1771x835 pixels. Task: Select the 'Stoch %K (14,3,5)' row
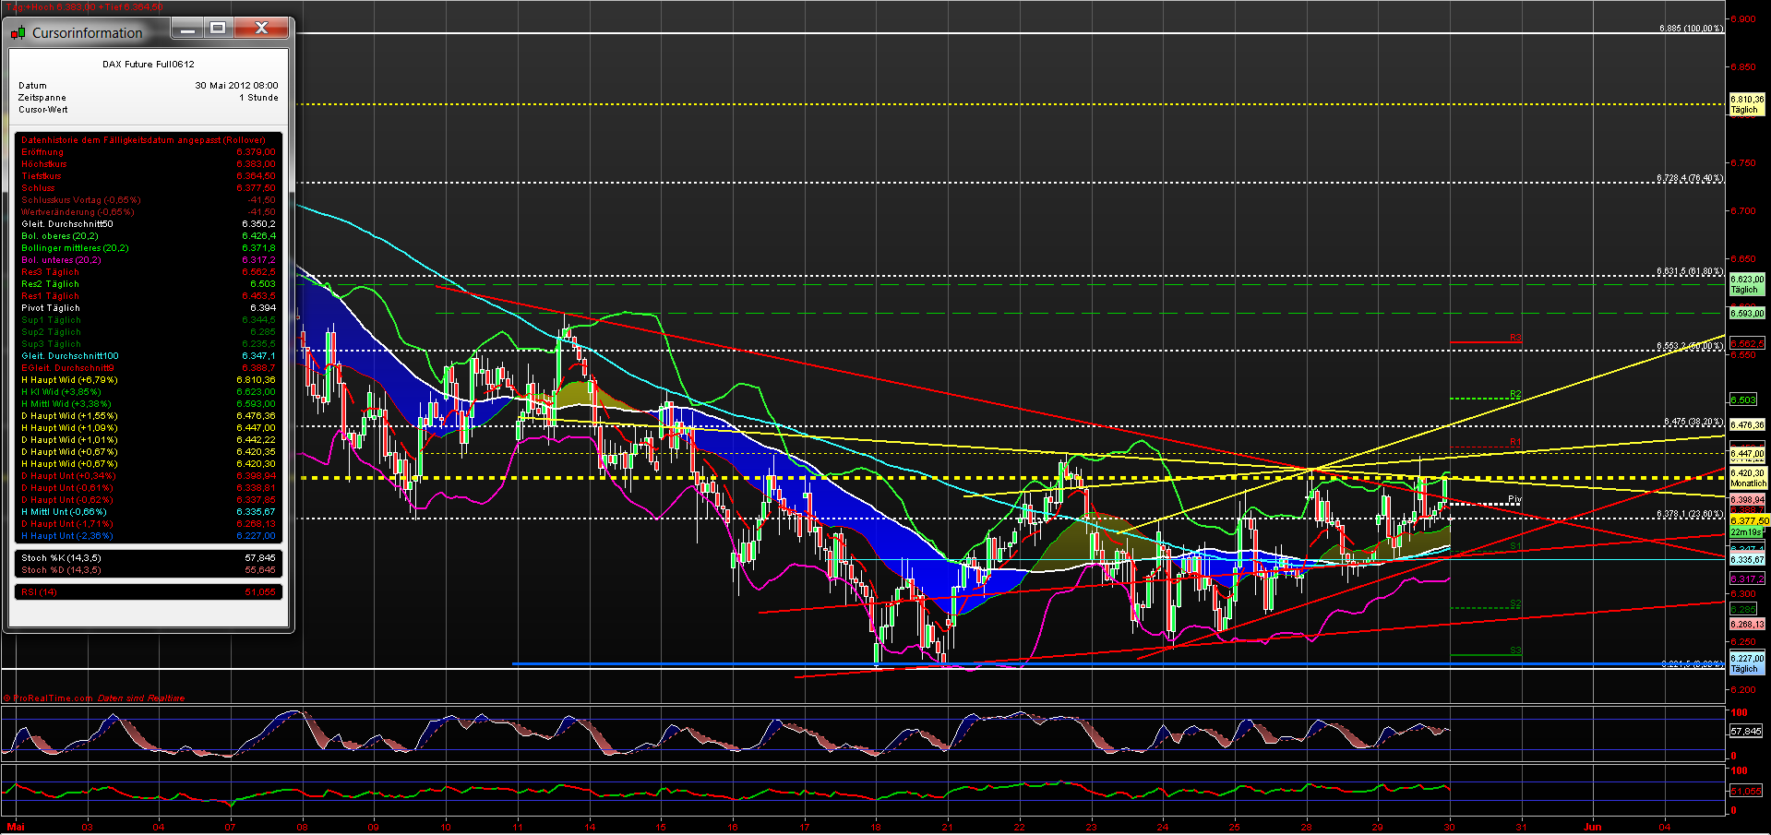[x=148, y=558]
